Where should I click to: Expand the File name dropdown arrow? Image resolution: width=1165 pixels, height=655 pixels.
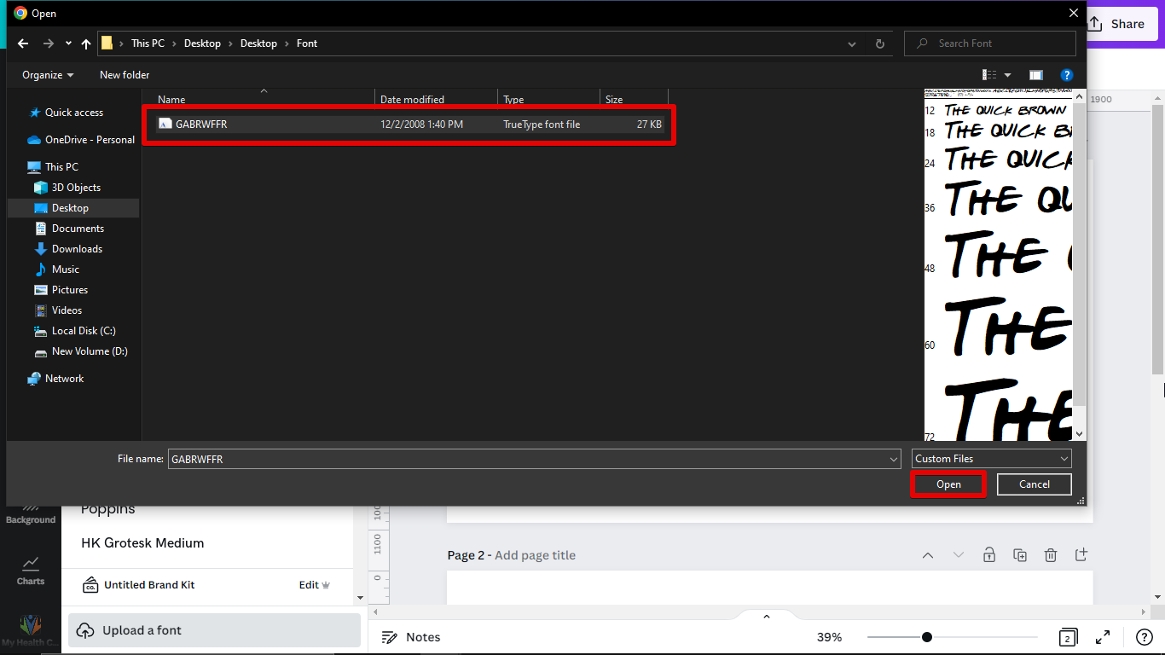pos(894,459)
